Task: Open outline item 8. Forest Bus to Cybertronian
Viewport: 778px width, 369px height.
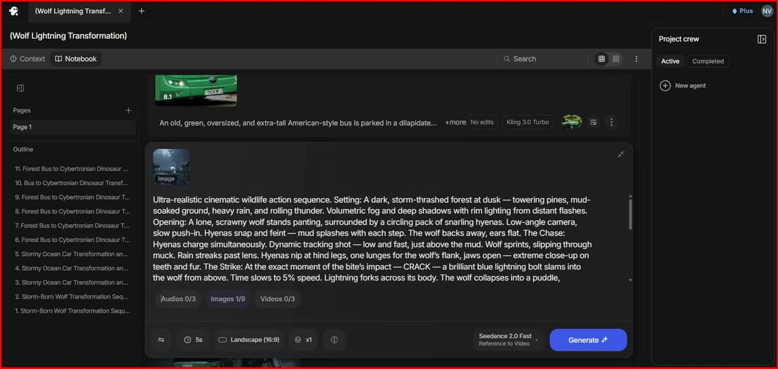Action: (71, 211)
